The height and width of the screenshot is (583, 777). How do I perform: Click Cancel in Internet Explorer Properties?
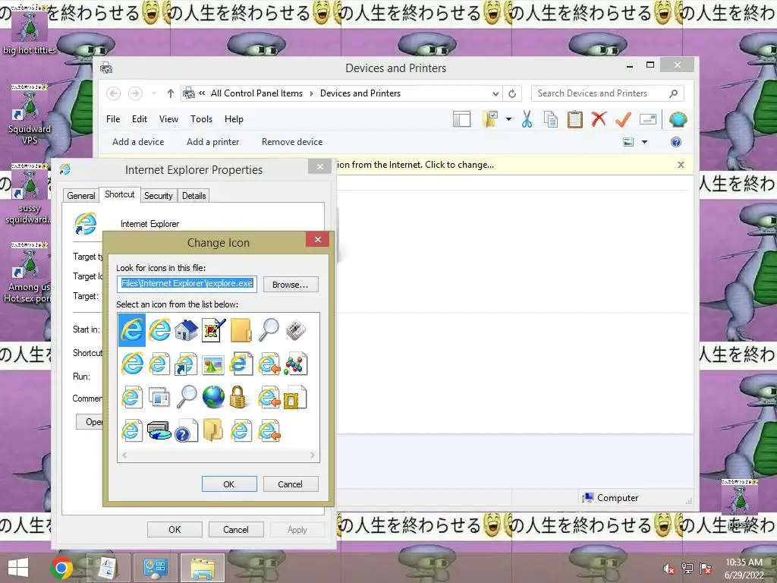point(236,529)
